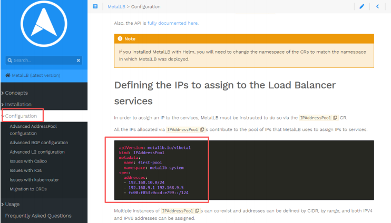
Task: Clear the search field with X
Action: click(x=79, y=60)
